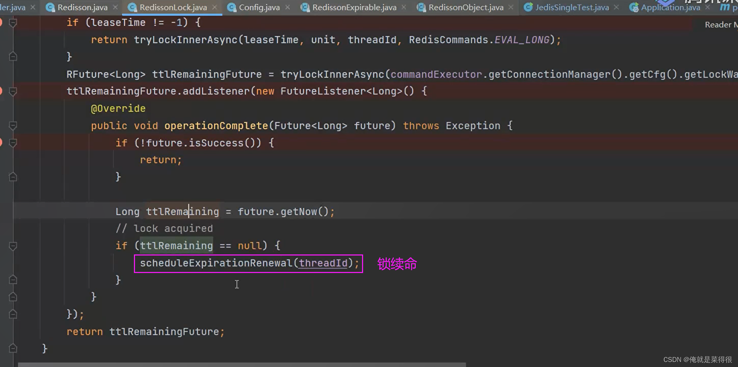Click the EVAL_LONG constant

click(x=522, y=40)
